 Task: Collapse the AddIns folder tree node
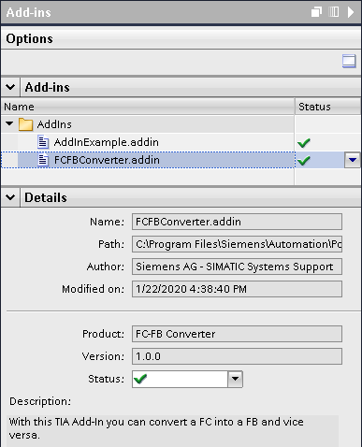[9, 123]
